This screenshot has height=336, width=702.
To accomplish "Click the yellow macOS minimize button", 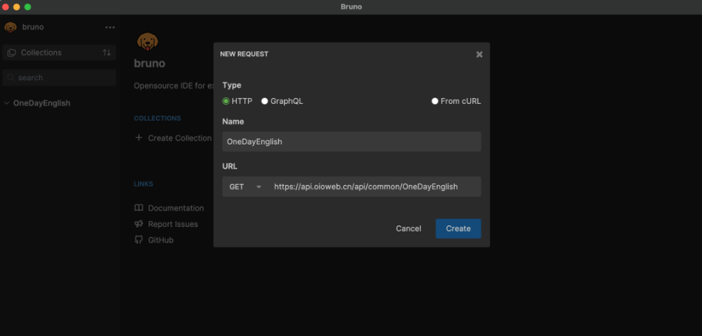I will coord(16,7).
